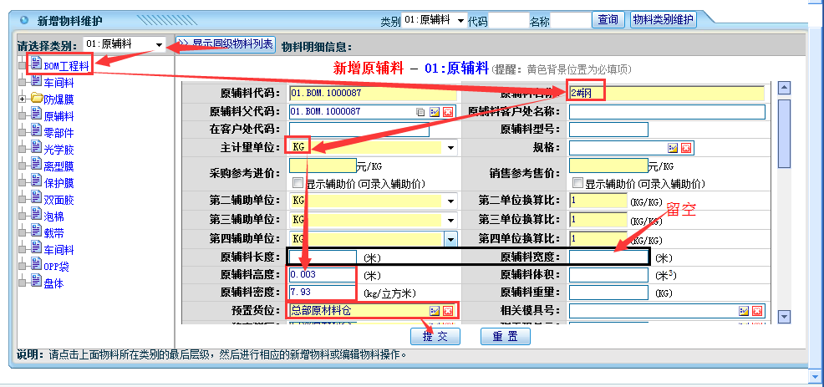824x387 pixels.
Task: Click the 原辅料密度 input field
Action: point(323,293)
